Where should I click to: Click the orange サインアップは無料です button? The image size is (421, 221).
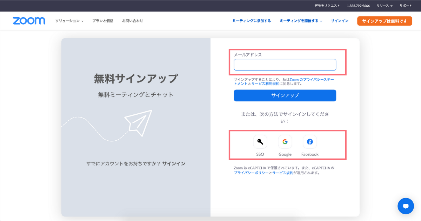point(385,21)
